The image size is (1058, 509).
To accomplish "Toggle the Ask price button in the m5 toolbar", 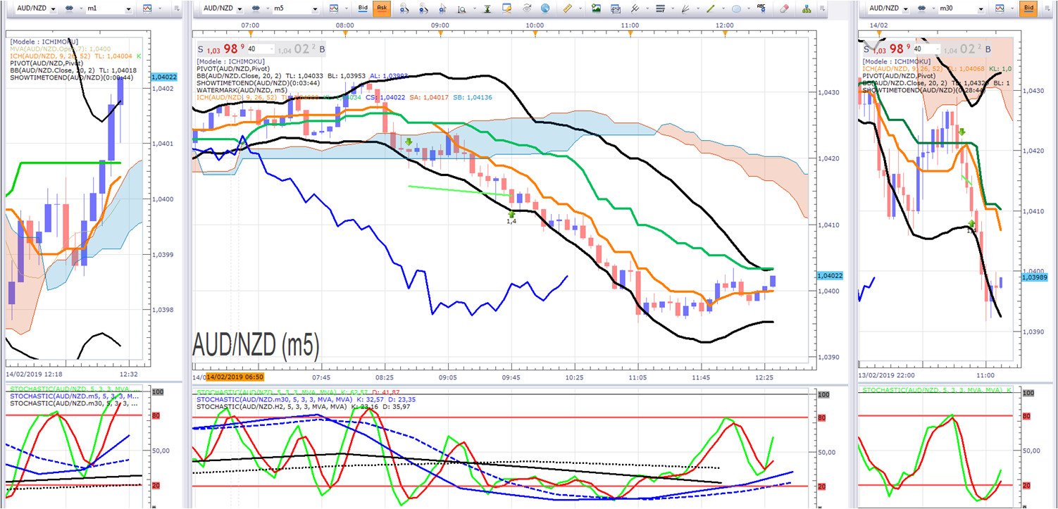I will click(381, 8).
